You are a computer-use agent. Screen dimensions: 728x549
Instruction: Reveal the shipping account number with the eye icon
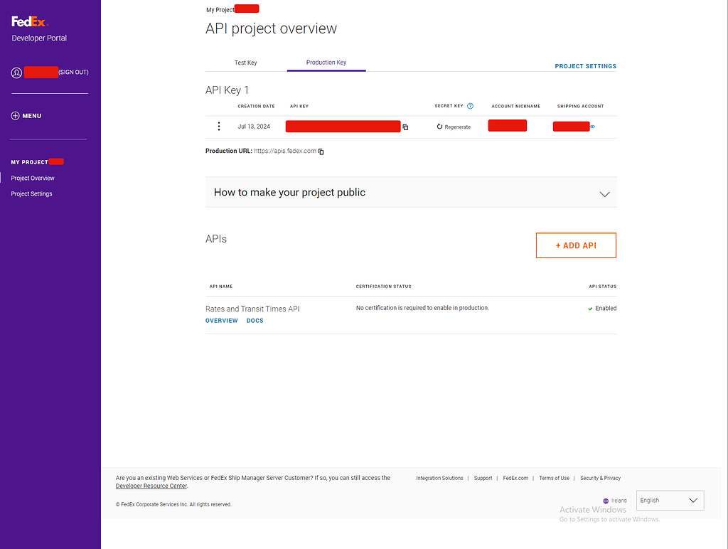tap(593, 127)
